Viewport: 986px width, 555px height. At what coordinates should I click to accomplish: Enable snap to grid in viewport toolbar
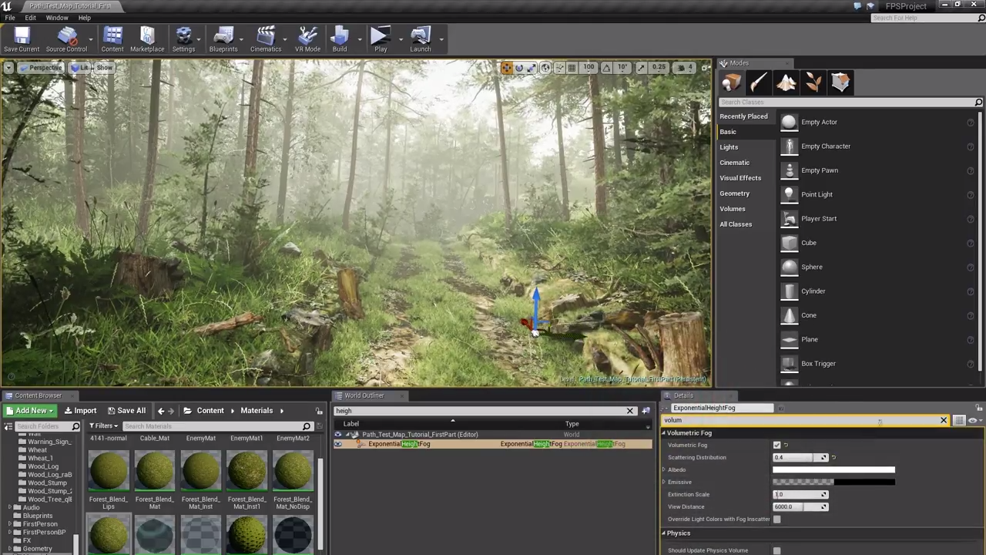571,67
